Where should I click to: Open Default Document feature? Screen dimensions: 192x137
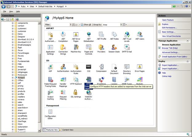coord(114,69)
